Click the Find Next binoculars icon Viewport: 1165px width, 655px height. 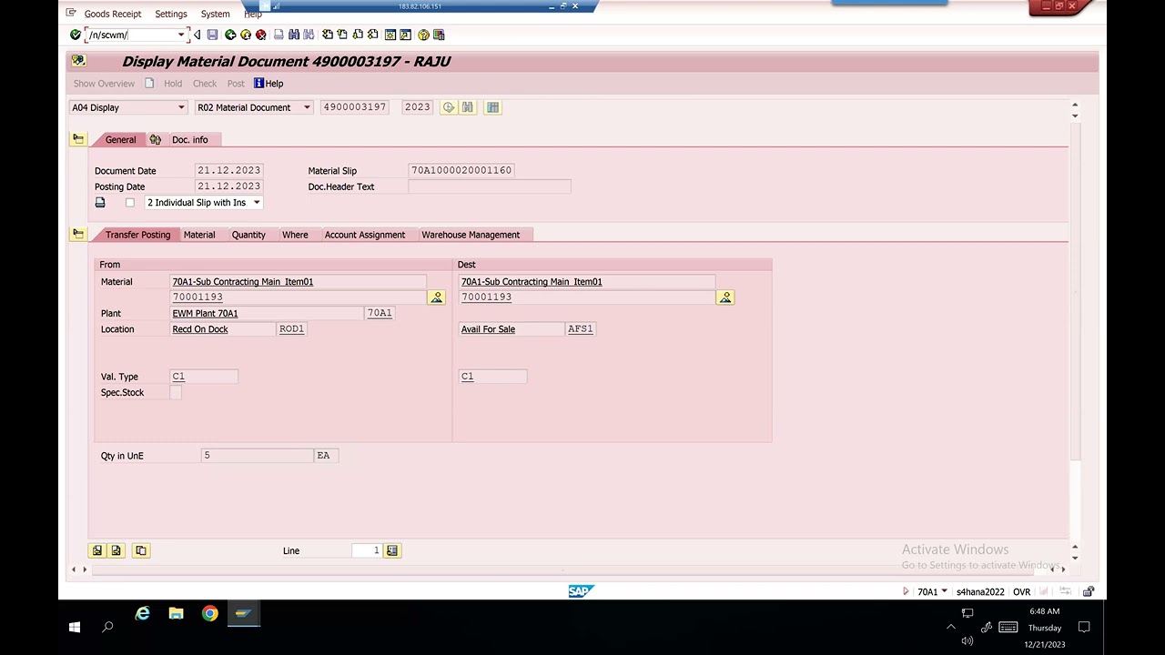click(309, 35)
